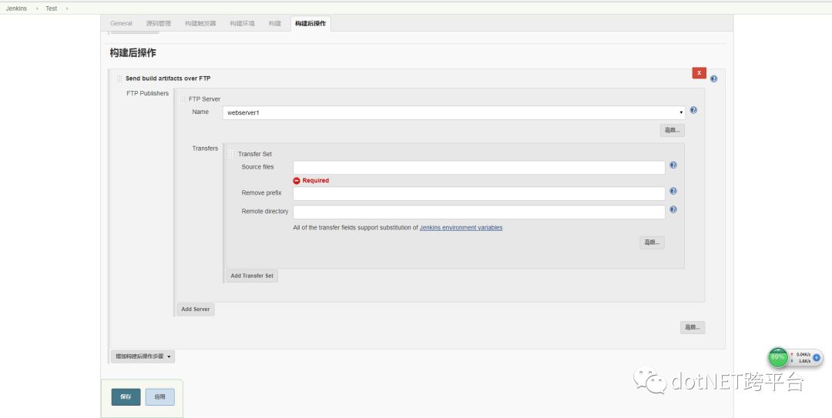Screen dimensions: 832x418
Task: Grab the Transfer Set drag handle
Action: 231,154
